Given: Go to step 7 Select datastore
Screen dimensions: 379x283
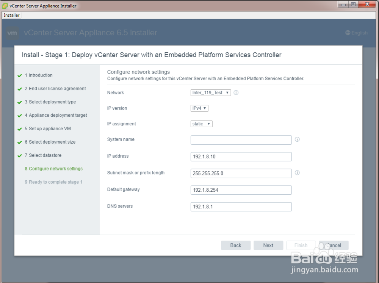Looking at the screenshot, I should tap(43, 155).
